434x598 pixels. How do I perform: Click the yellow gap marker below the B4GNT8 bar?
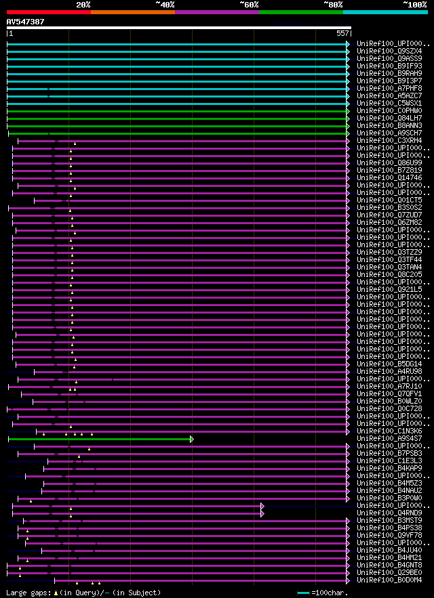(x=20, y=568)
